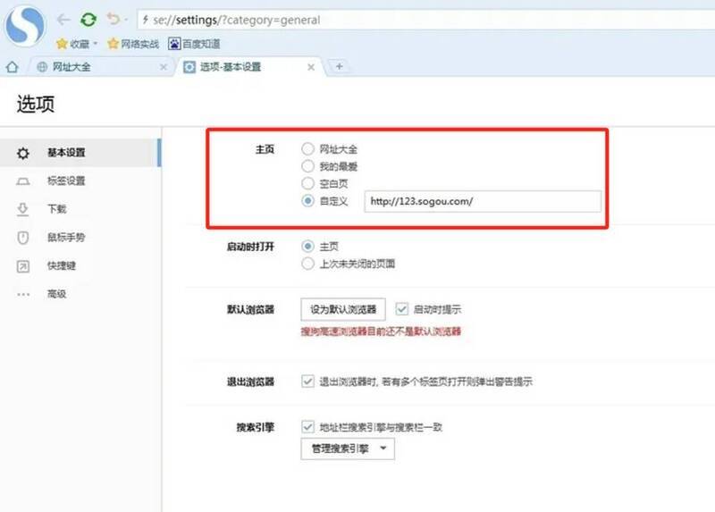Viewport: 715px width, 512px height.
Task: Switch to the 选项-基本设置 tab
Action: coord(250,67)
